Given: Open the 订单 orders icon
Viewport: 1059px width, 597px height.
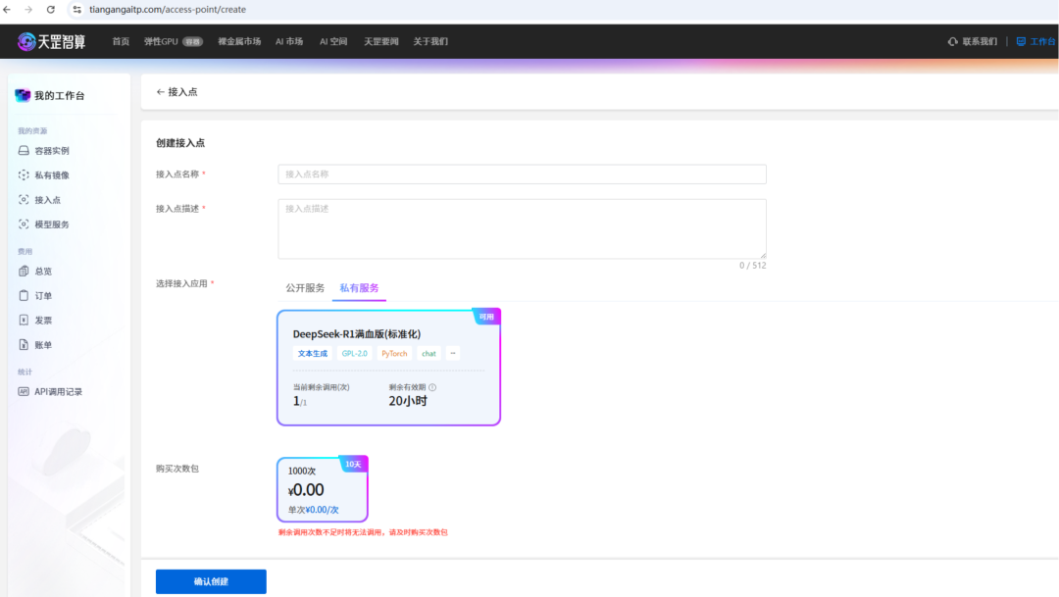Looking at the screenshot, I should click(24, 296).
